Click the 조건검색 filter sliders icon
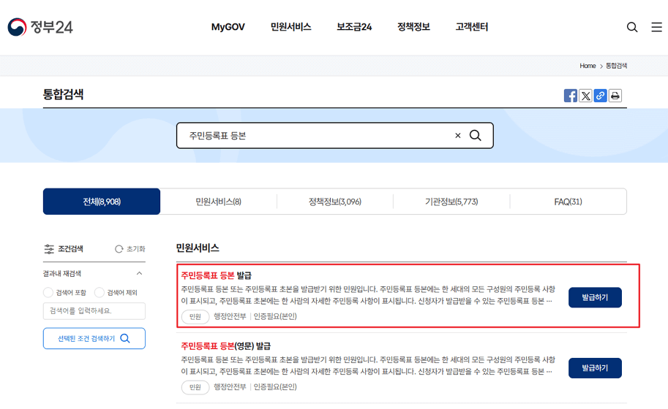This screenshot has height=409, width=668. click(x=49, y=249)
